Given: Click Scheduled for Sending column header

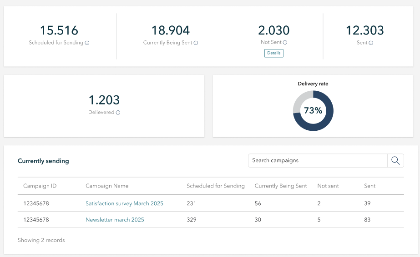Looking at the screenshot, I should pos(216,186).
